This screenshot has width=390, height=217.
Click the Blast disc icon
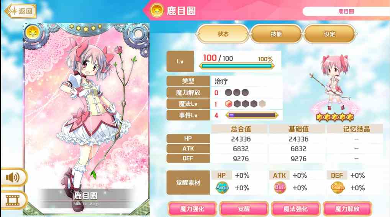280,188
